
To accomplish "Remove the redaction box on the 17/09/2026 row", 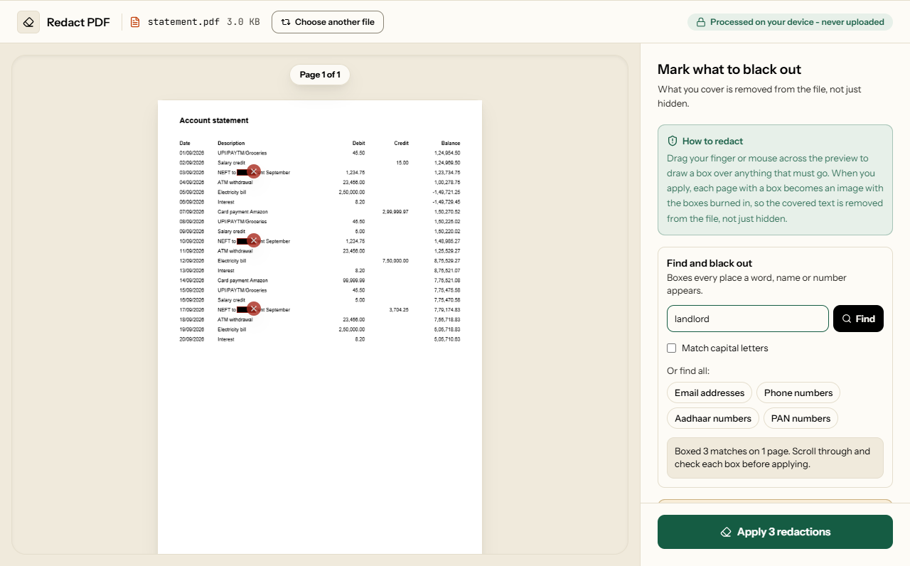I will pos(254,309).
